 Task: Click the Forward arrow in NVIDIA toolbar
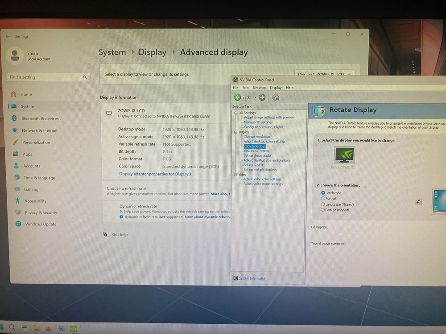(x=262, y=98)
